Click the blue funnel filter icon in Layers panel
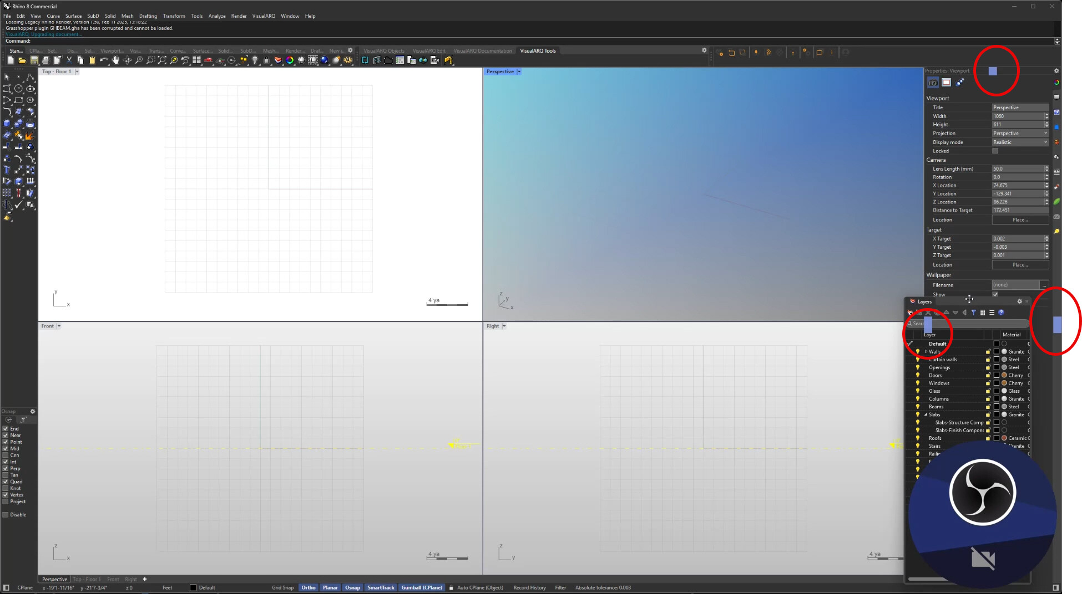Screen dimensions: 1082x594 pos(973,313)
